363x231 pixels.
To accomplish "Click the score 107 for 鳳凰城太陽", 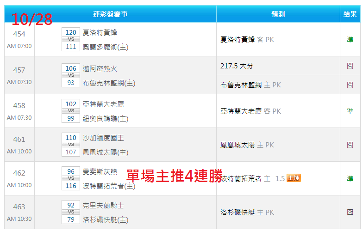I will 71,152.
